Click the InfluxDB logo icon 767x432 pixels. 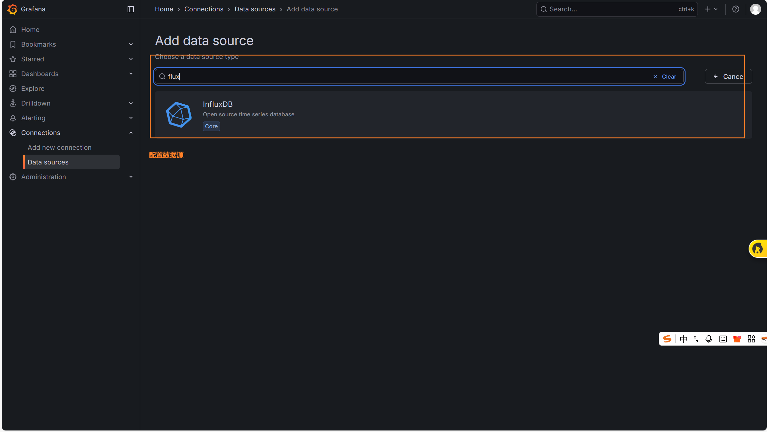click(179, 115)
